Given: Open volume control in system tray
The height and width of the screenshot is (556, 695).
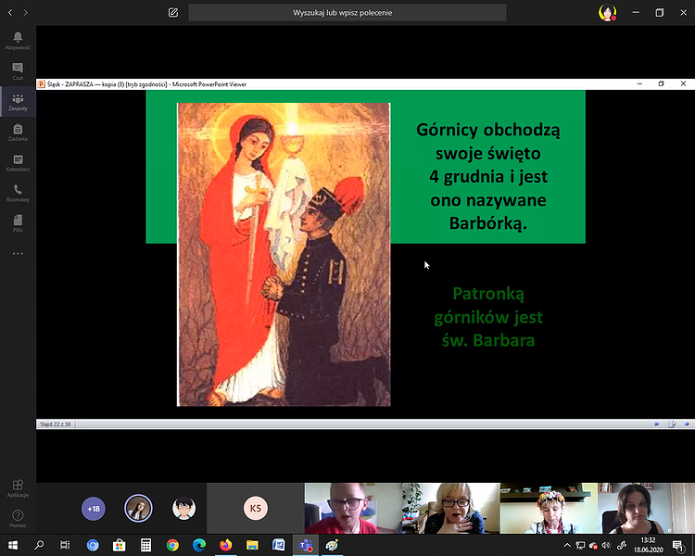Looking at the screenshot, I should coord(606,546).
